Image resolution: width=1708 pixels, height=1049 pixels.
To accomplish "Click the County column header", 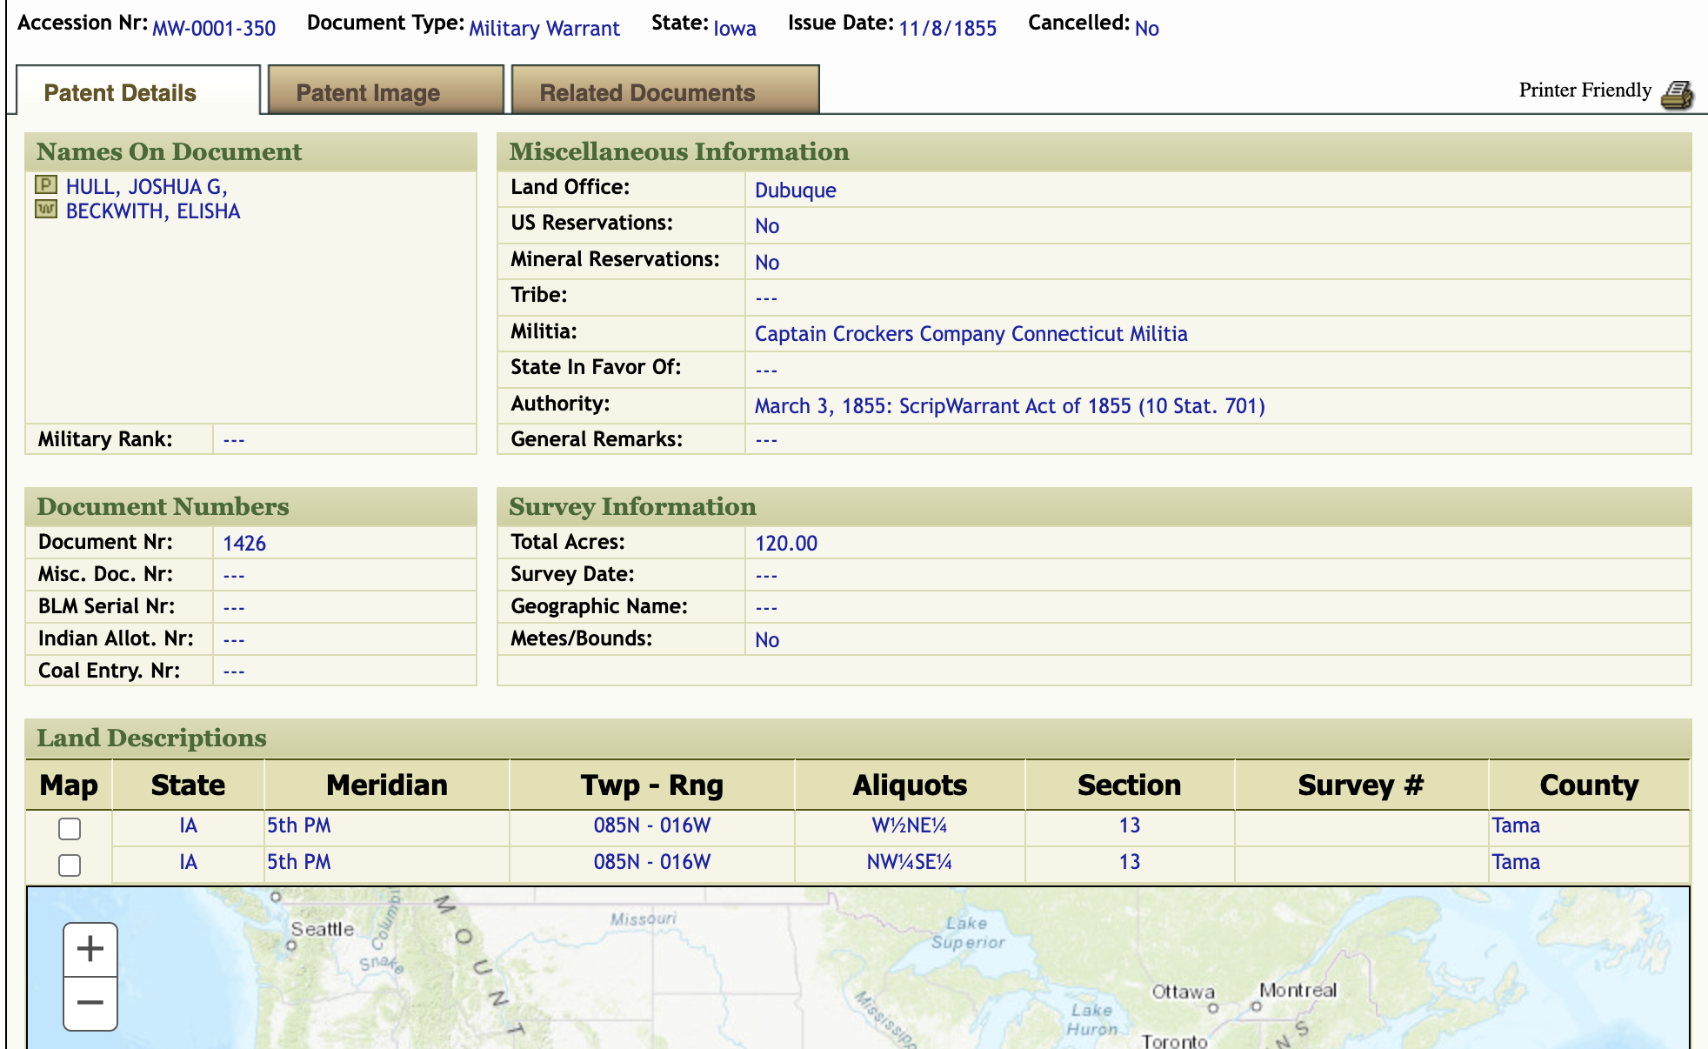I will tap(1588, 785).
